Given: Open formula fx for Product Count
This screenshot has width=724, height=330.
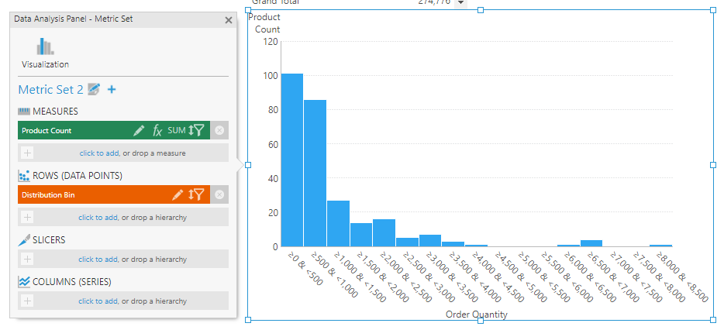Looking at the screenshot, I should 157,131.
